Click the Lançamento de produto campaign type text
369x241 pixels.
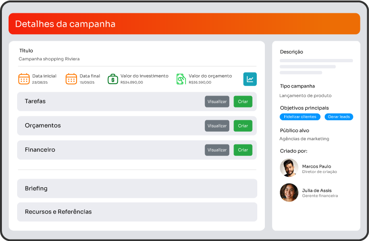pos(305,96)
